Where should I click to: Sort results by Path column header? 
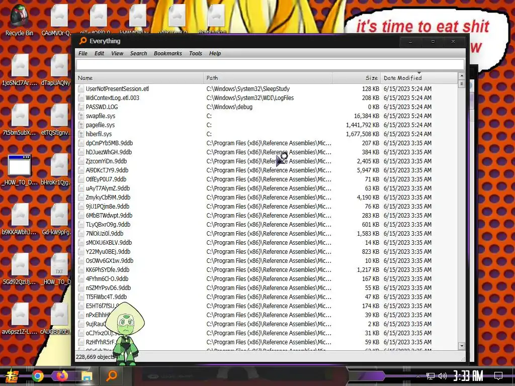click(x=268, y=78)
